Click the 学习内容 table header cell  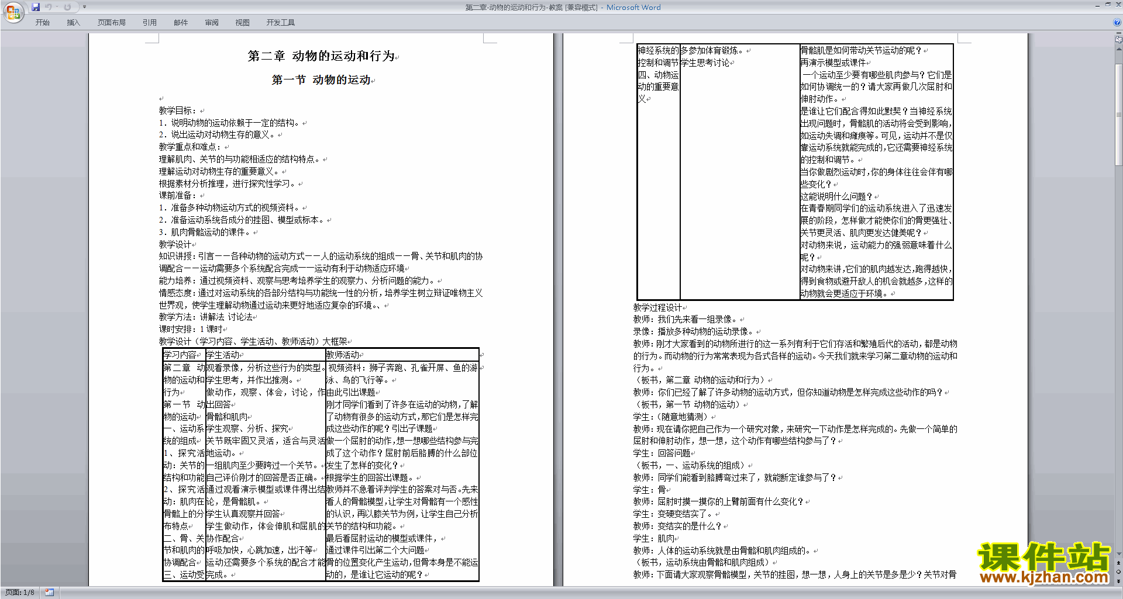click(x=180, y=355)
